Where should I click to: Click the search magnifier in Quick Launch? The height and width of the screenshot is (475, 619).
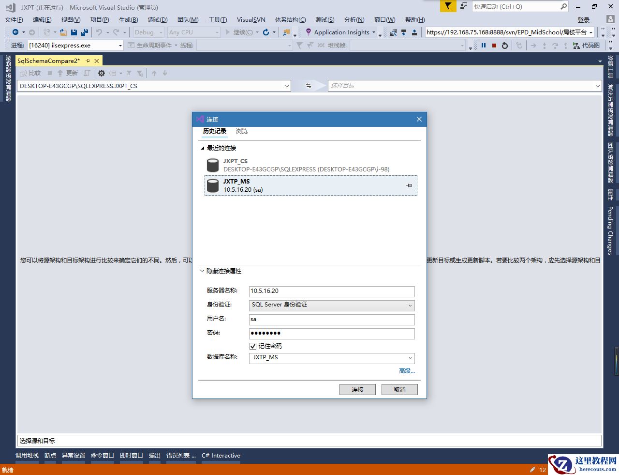563,6
